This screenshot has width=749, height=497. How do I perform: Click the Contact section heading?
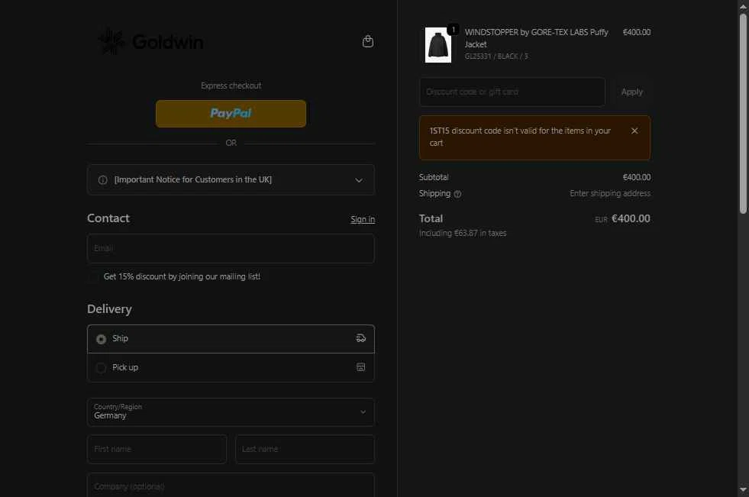tap(108, 218)
